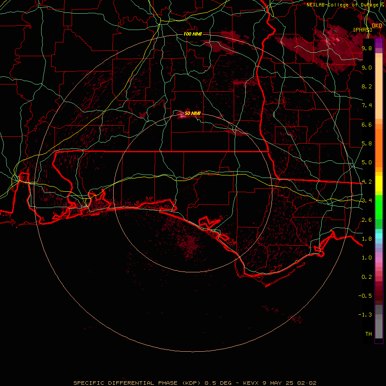This screenshot has height=386, width=386.
Task: Click the 50 NMI range ring label
Action: coord(193,113)
